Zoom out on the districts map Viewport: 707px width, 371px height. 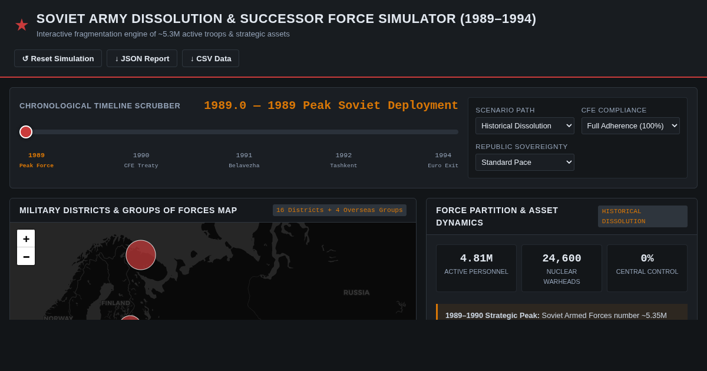[26, 256]
